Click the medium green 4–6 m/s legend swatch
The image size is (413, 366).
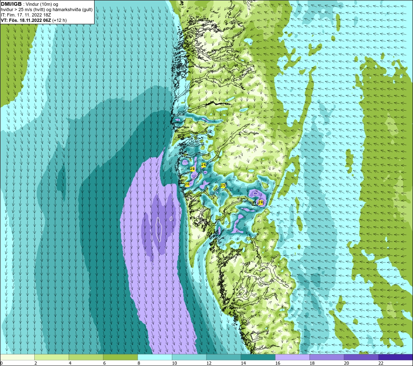tap(86, 357)
